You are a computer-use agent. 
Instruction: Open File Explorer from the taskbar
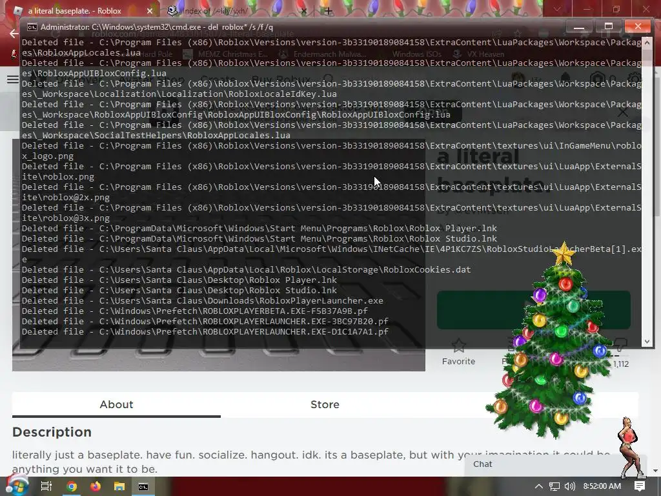(119, 486)
